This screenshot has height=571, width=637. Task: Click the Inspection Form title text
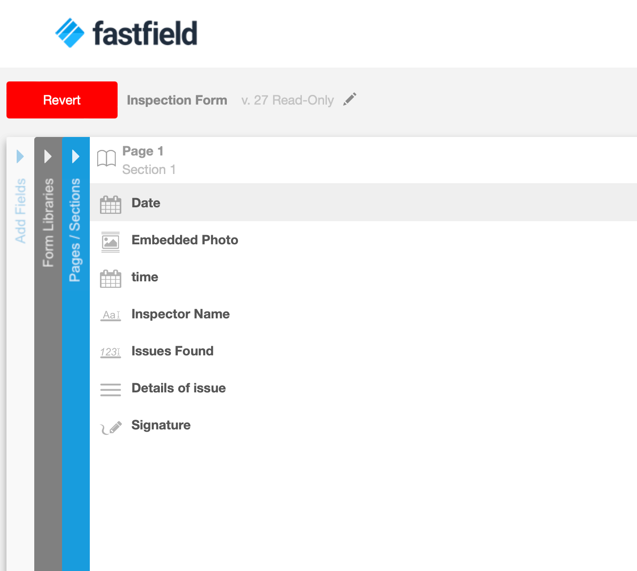[x=177, y=100]
